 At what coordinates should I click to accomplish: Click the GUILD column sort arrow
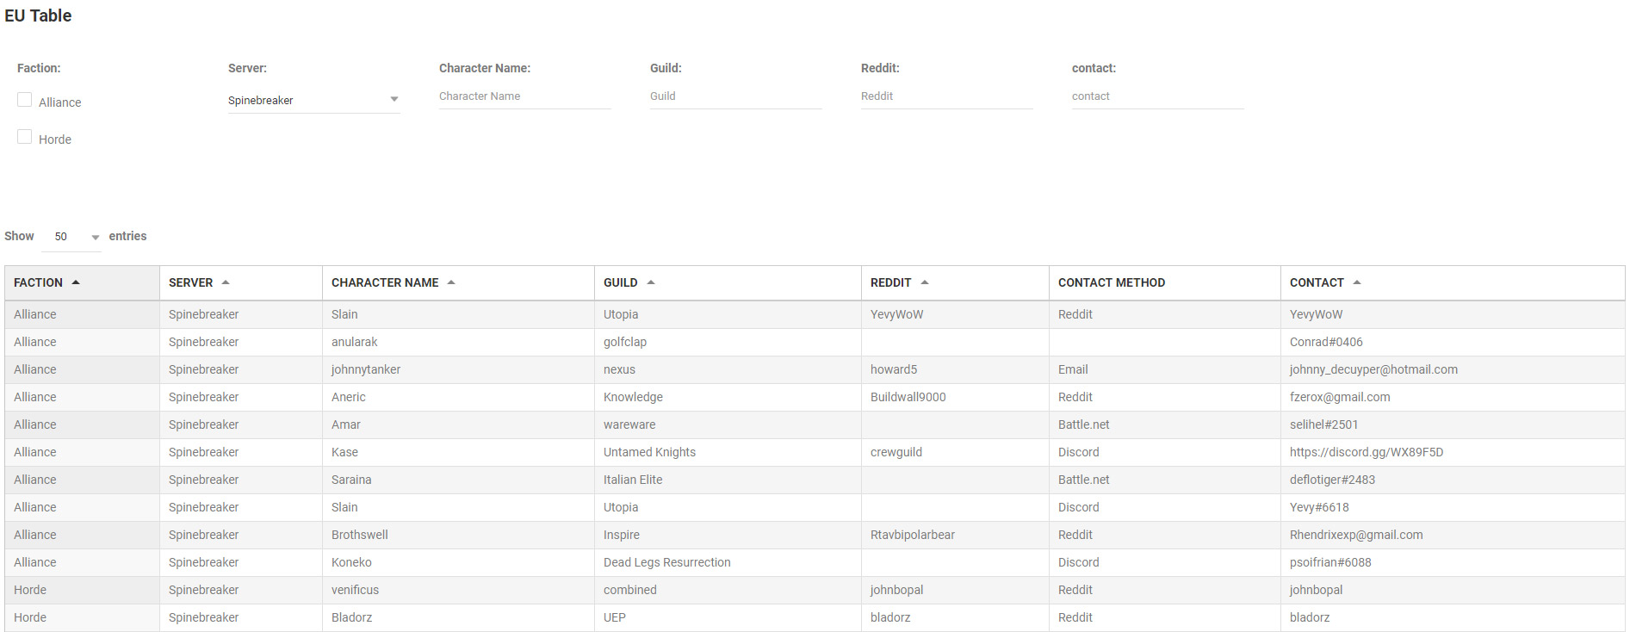point(651,282)
